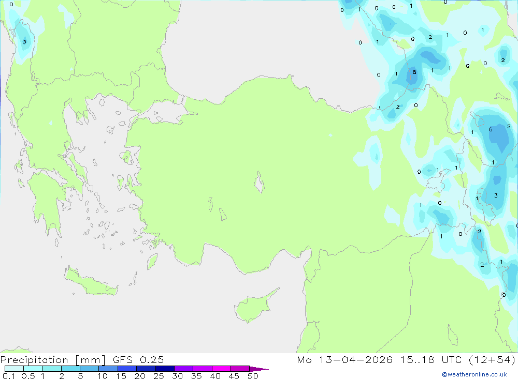Click the 0.5–1 mm legend color swatch

(x=33, y=369)
